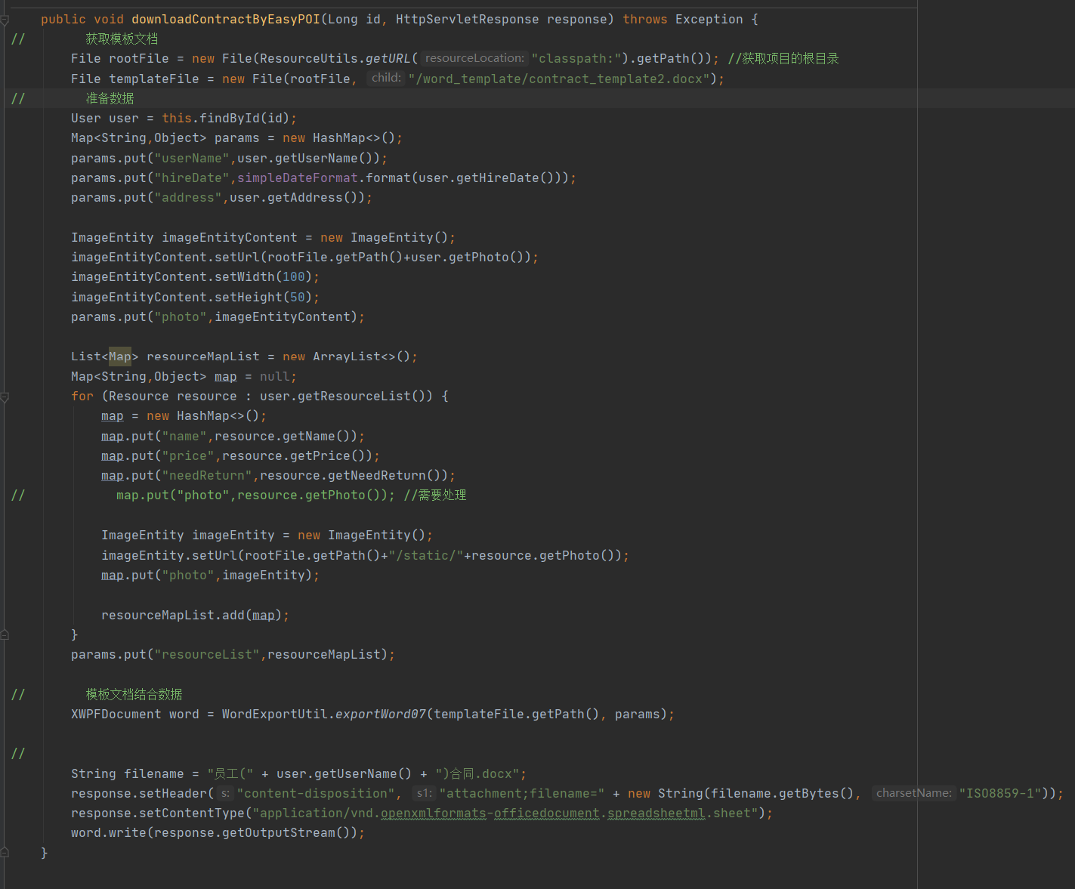1075x889 pixels.
Task: Click the "员工(" string literal
Action: [230, 774]
